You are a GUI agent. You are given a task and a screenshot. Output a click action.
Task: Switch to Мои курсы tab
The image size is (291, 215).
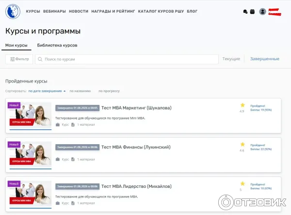(x=16, y=45)
